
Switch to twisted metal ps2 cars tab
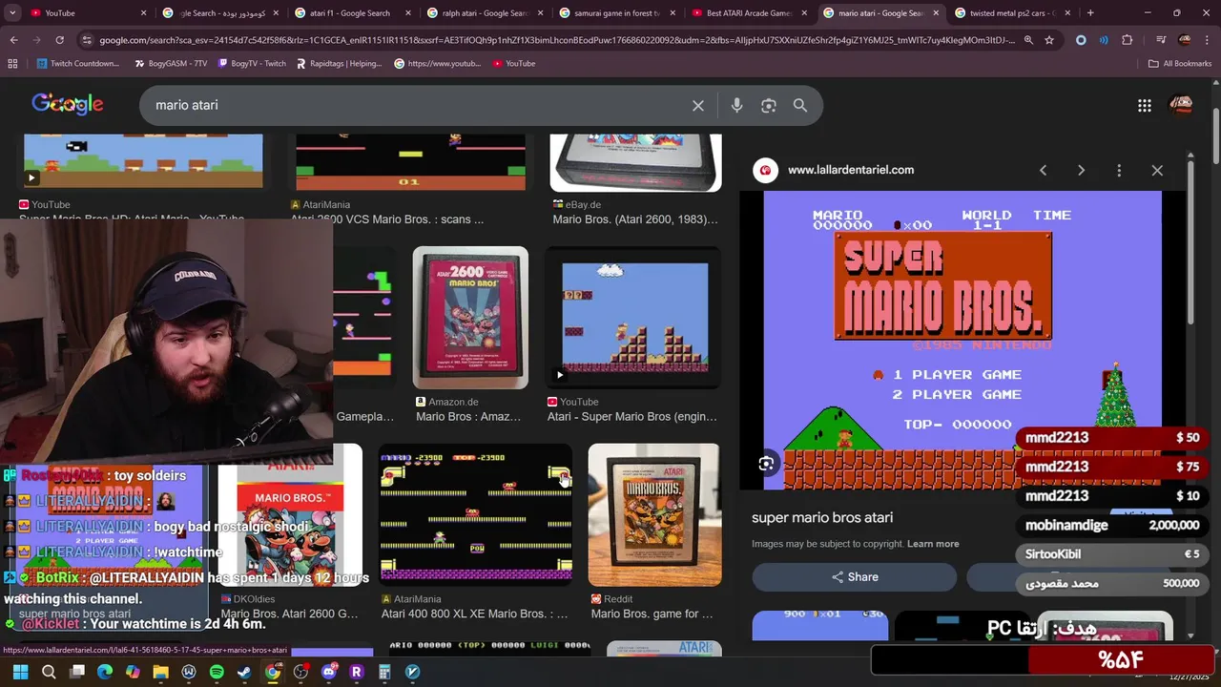(x=1011, y=13)
